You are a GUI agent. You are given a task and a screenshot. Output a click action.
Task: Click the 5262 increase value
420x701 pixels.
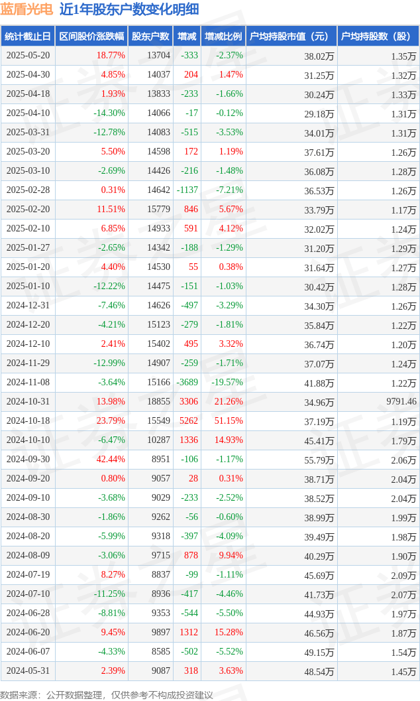tap(189, 420)
